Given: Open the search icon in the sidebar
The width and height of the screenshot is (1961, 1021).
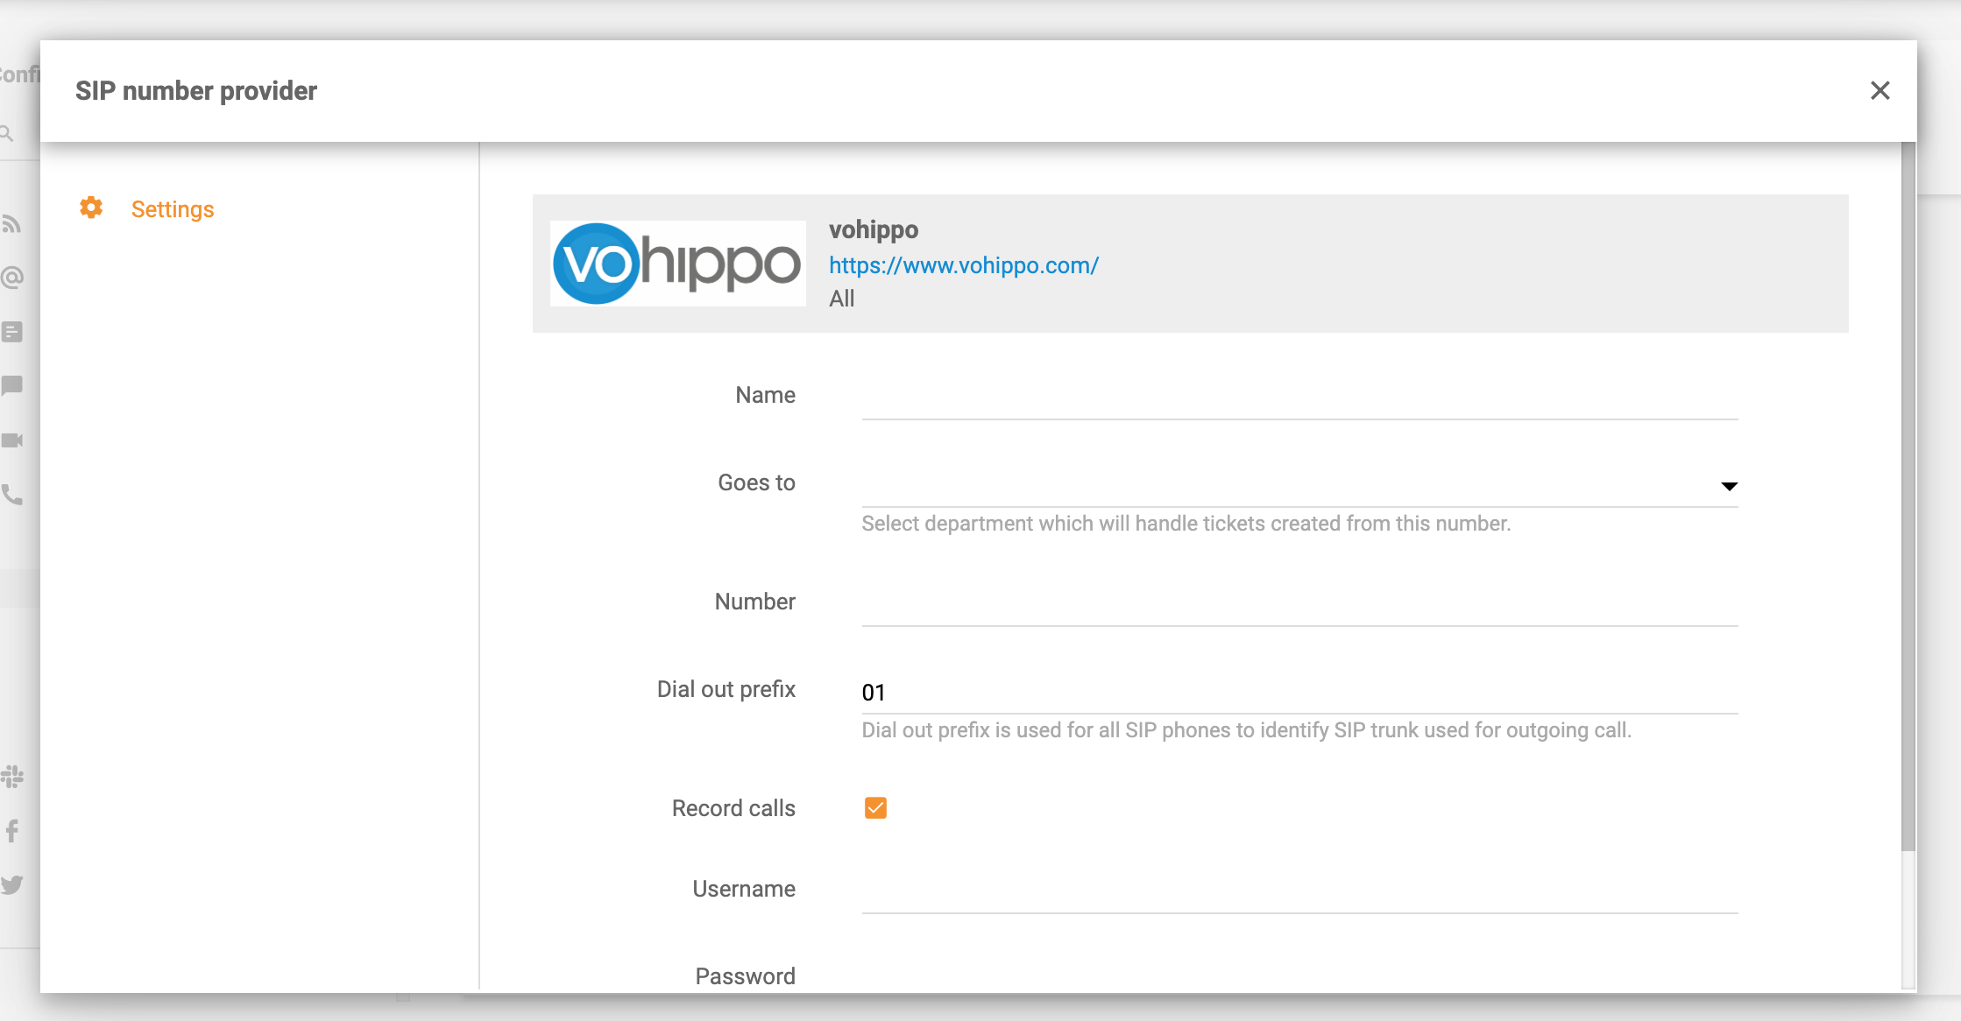Looking at the screenshot, I should [x=9, y=133].
